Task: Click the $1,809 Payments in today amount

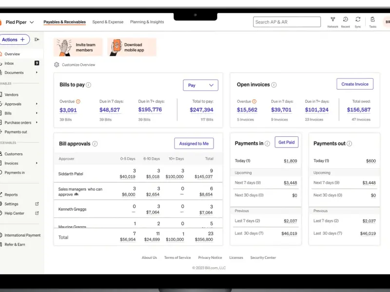Action: (290, 161)
